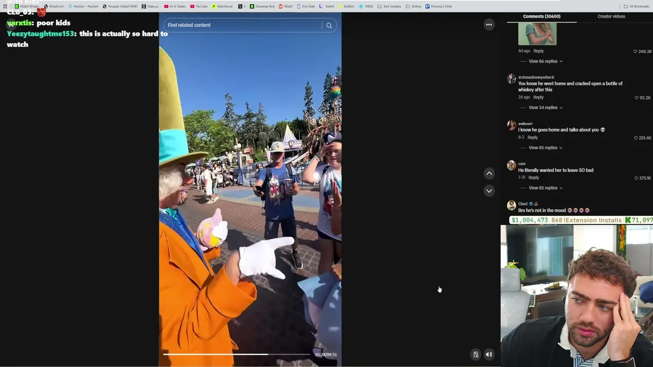Click the cam username
The height and width of the screenshot is (367, 653).
tap(521, 164)
